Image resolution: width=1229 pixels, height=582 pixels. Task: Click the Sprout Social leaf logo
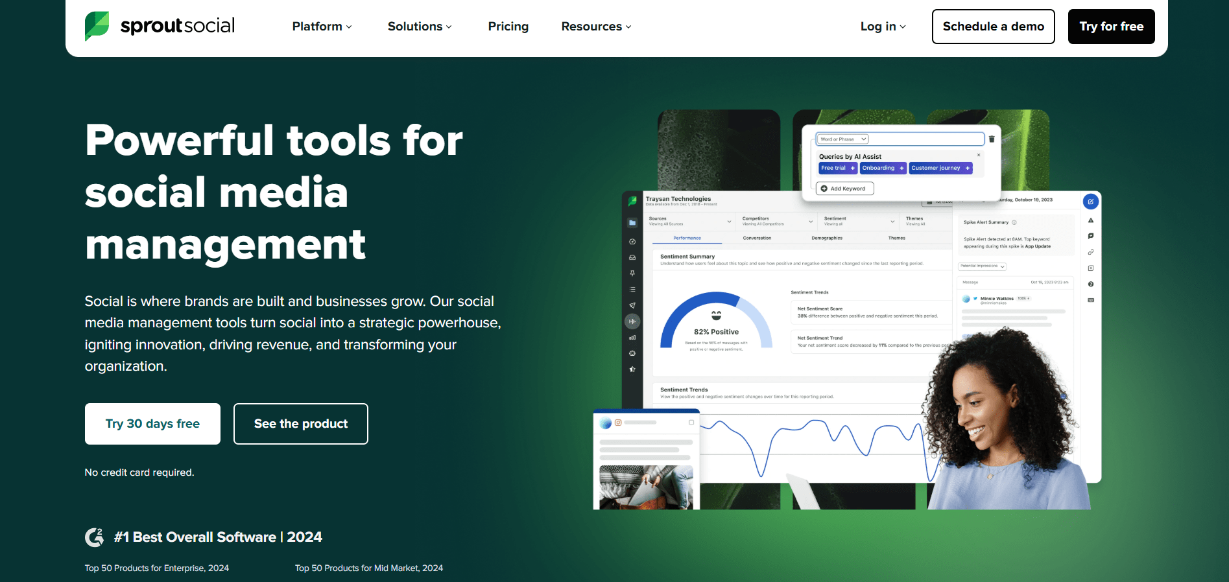97,26
